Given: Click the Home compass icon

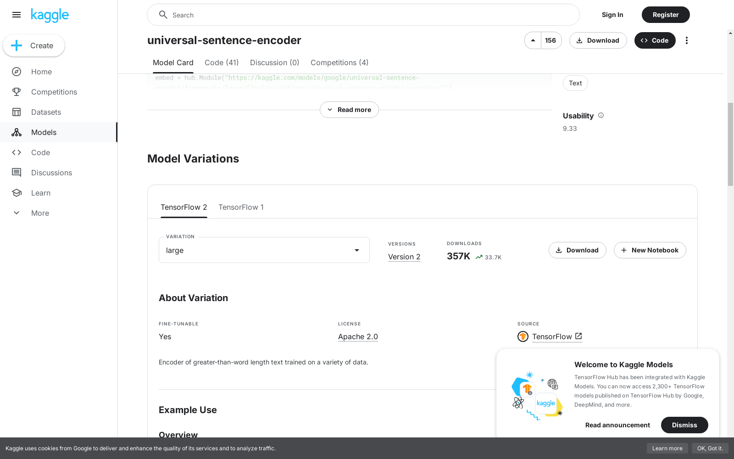Looking at the screenshot, I should click(x=17, y=72).
